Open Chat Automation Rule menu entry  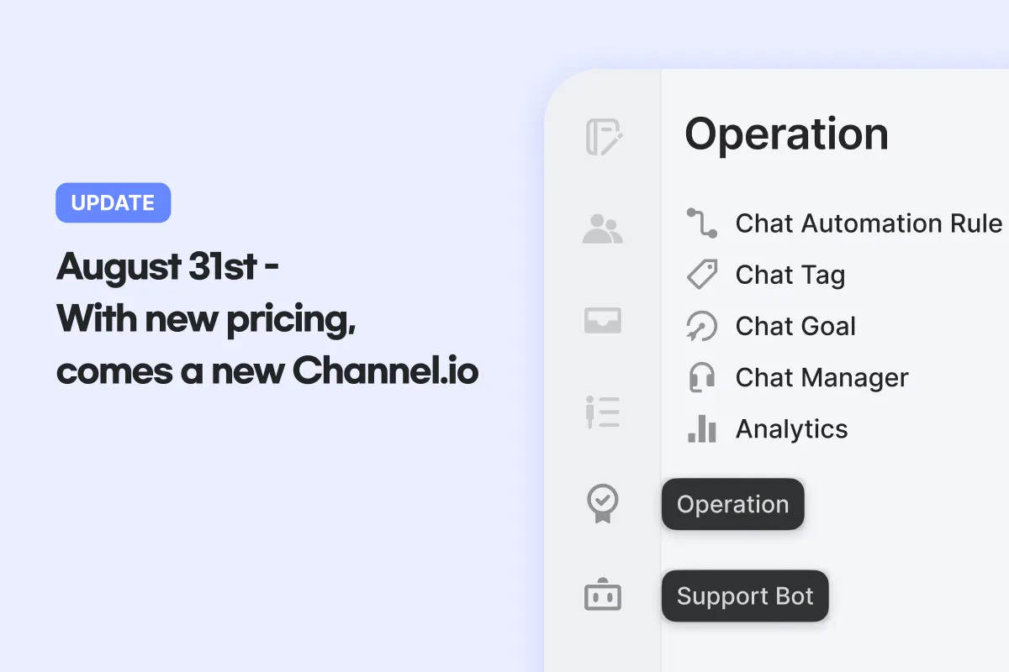[869, 223]
